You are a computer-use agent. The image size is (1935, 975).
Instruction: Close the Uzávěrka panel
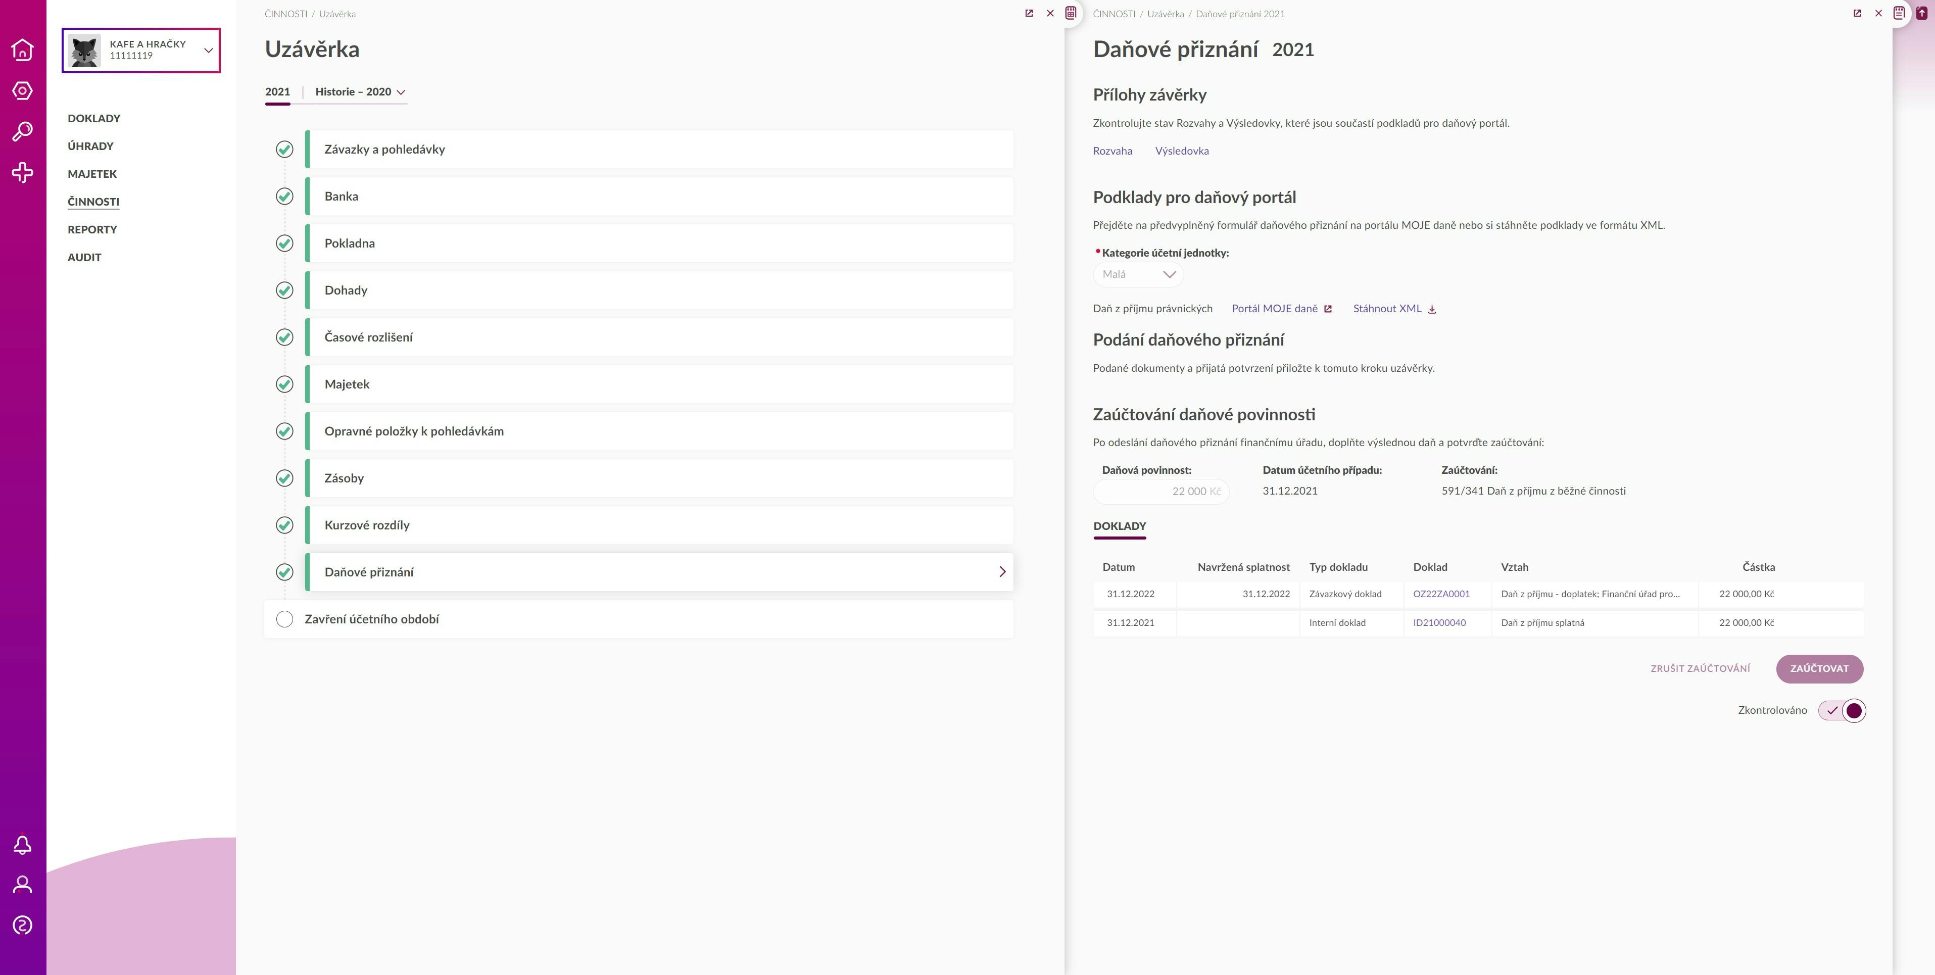pyautogui.click(x=1050, y=14)
